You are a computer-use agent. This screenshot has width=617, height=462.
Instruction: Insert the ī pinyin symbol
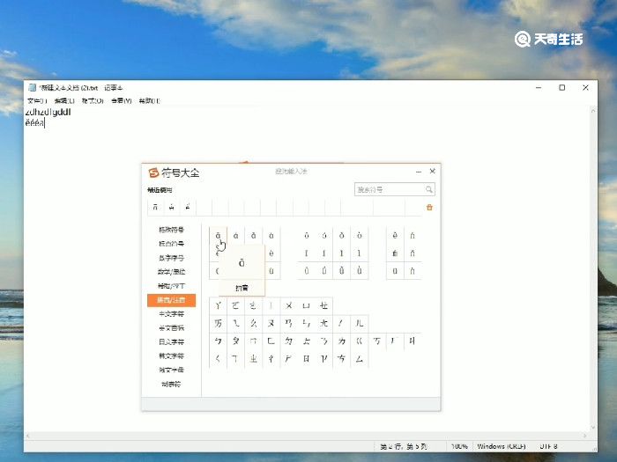307,253
